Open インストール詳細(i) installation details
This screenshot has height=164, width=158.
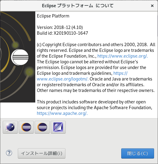pyautogui.click(x=42, y=153)
